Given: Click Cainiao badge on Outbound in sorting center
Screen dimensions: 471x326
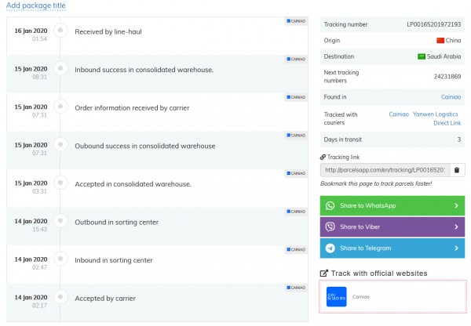Looking at the screenshot, I should point(295,212).
